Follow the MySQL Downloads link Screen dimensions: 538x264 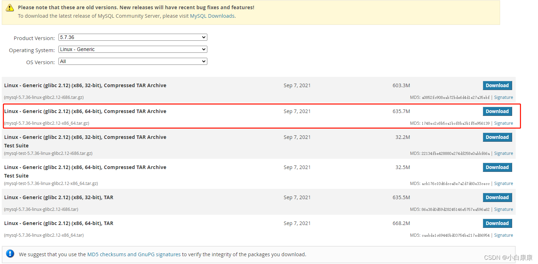tap(212, 16)
